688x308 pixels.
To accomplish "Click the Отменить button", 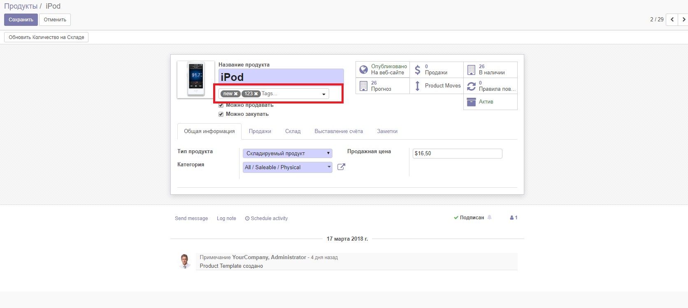I will (x=55, y=20).
